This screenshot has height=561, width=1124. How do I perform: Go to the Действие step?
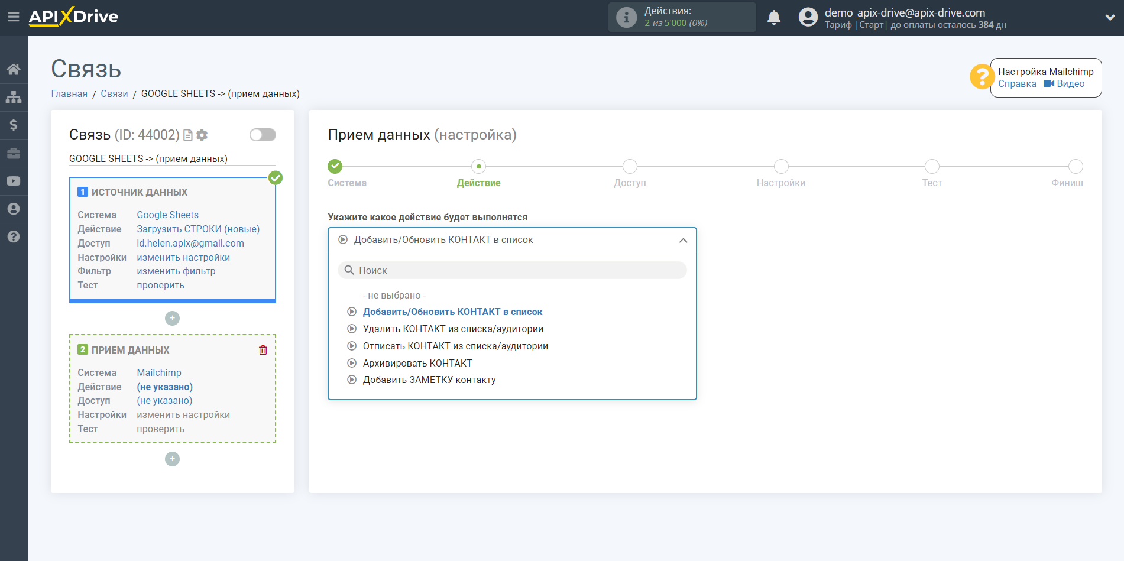[x=478, y=174]
